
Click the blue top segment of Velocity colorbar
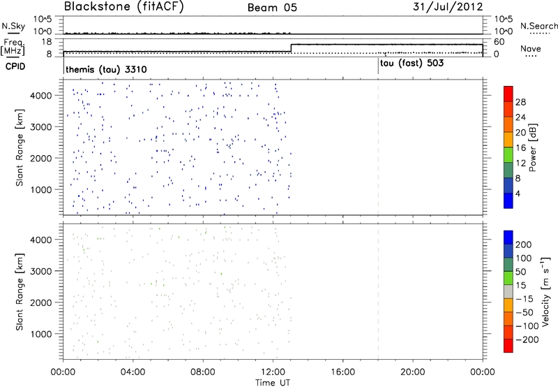pos(508,238)
